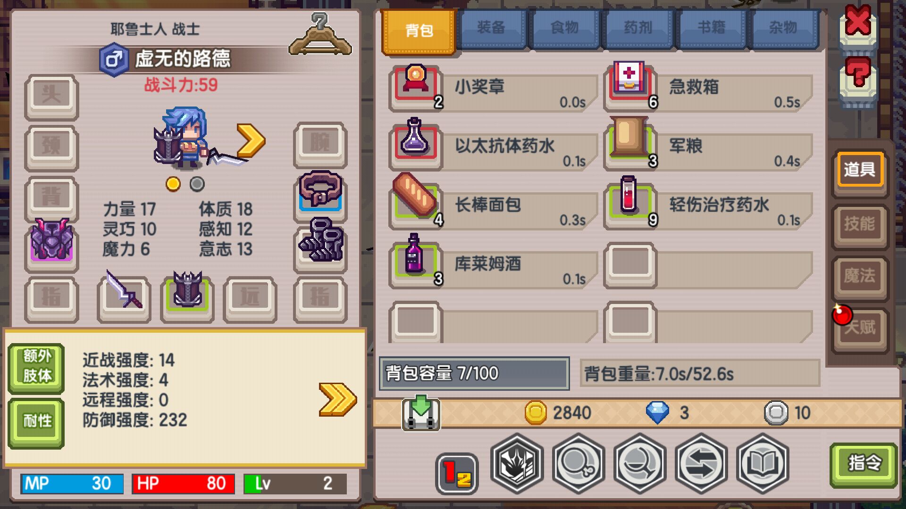Open the book hexagon icon
The image size is (906, 509).
click(763, 464)
